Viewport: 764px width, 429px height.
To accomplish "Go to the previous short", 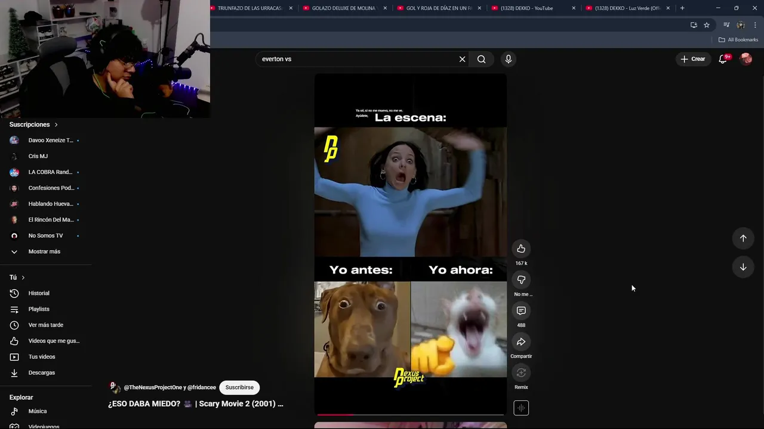I will 743,238.
